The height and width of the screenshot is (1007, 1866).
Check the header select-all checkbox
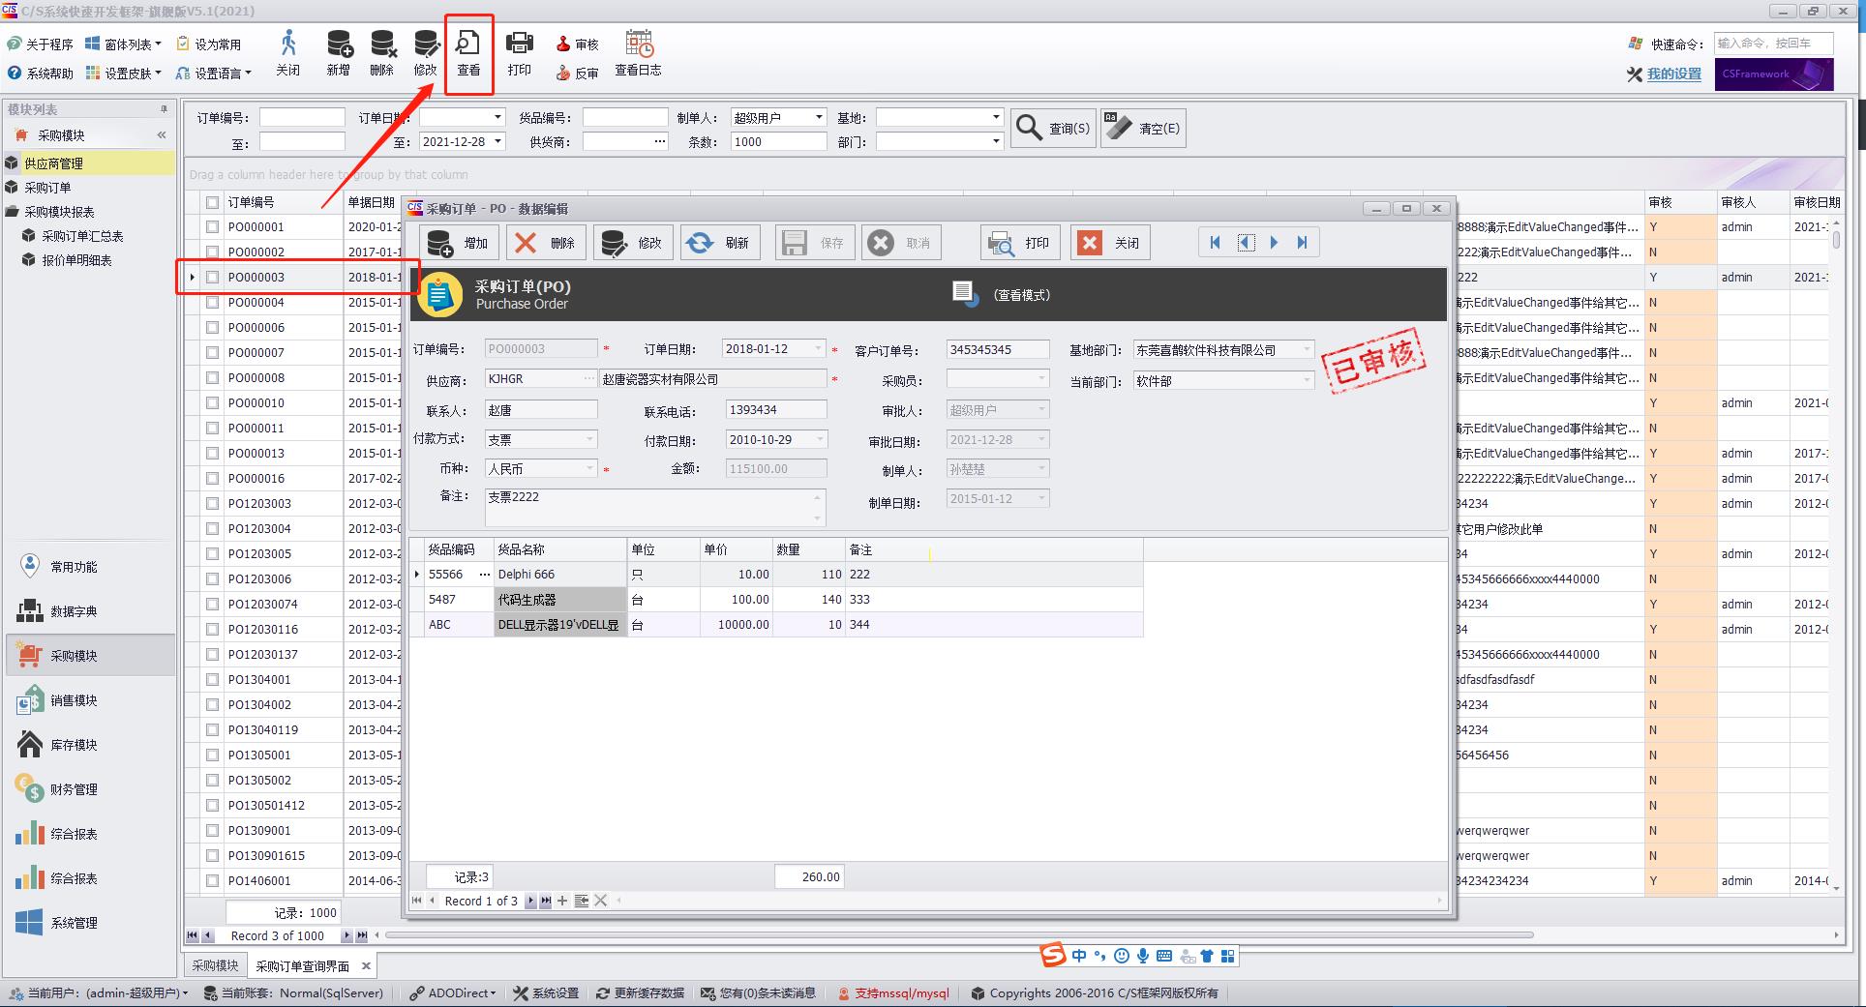[x=212, y=202]
